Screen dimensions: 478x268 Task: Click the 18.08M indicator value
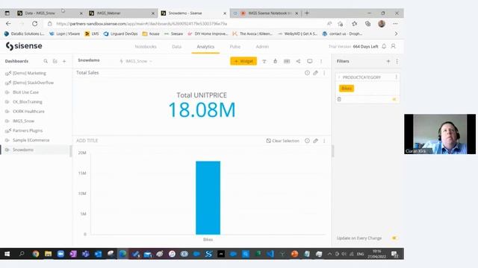click(202, 109)
